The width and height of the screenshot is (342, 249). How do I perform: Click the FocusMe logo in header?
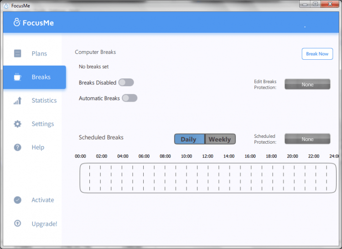coord(34,22)
